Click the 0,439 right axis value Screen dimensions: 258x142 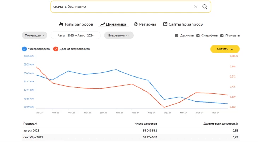233,97
